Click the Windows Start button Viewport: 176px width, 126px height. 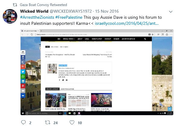click(x=23, y=113)
